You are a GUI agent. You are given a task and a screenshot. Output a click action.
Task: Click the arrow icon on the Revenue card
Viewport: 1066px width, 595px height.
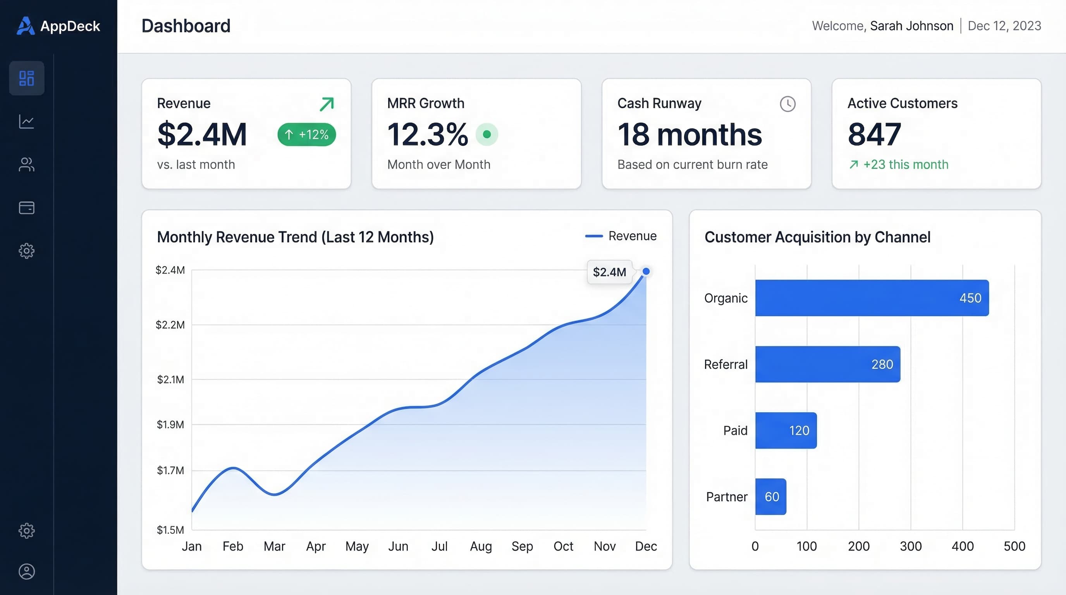[327, 104]
